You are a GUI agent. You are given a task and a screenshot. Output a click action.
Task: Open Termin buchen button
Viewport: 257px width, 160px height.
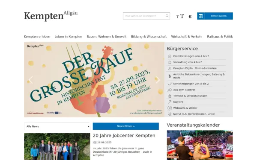(x=215, y=16)
